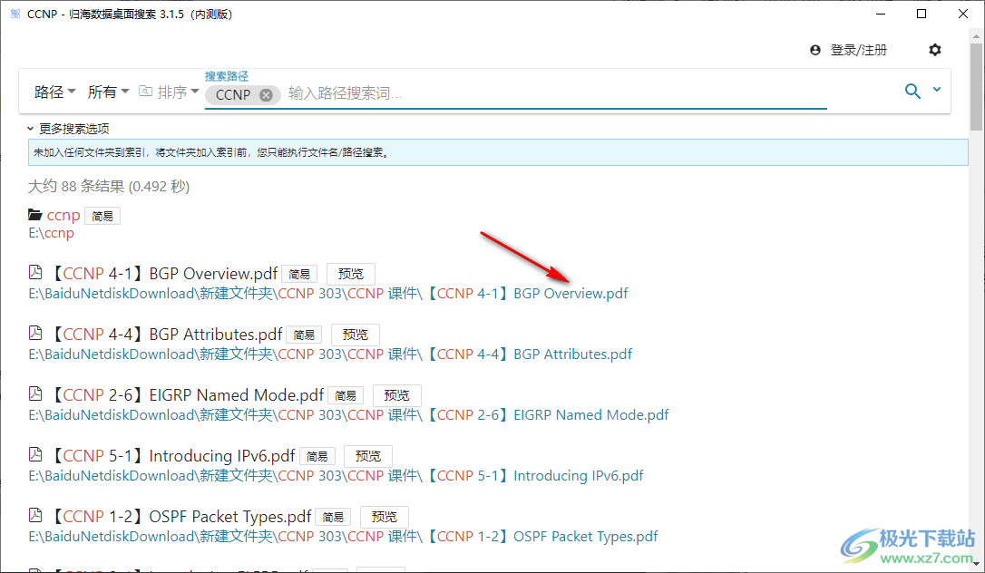Click 简易 button for Introducing IPv6.pdf
Screen dimensions: 985x573
coord(317,456)
